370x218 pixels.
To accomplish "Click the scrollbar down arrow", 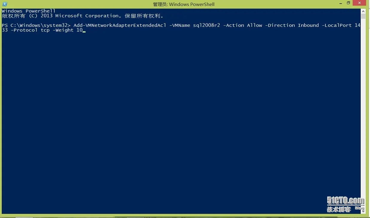I will (363, 211).
